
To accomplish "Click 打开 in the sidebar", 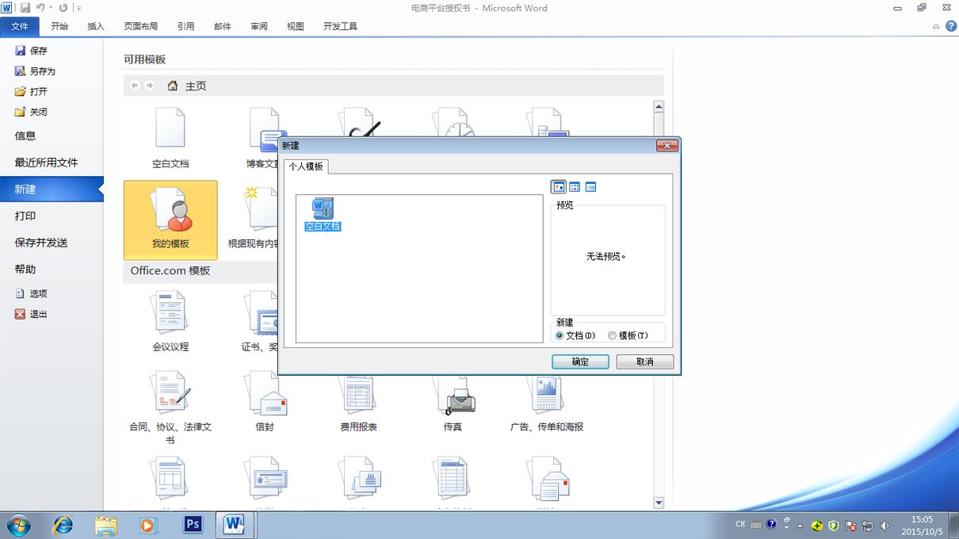I will point(32,91).
